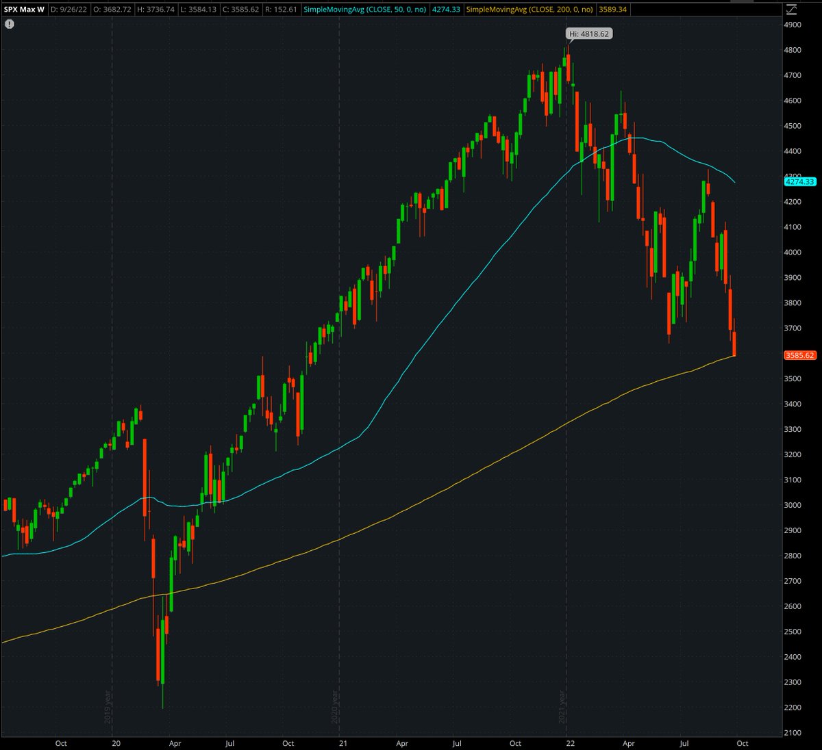
Task: Click the 200 SMA value 3589.34 in header
Action: 612,10
